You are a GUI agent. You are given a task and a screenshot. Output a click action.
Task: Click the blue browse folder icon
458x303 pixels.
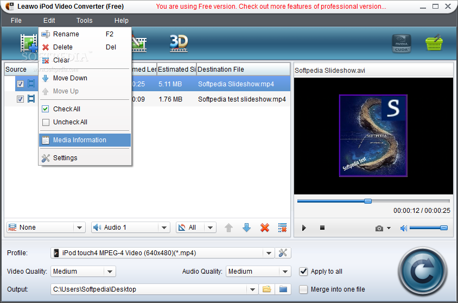pyautogui.click(x=283, y=289)
